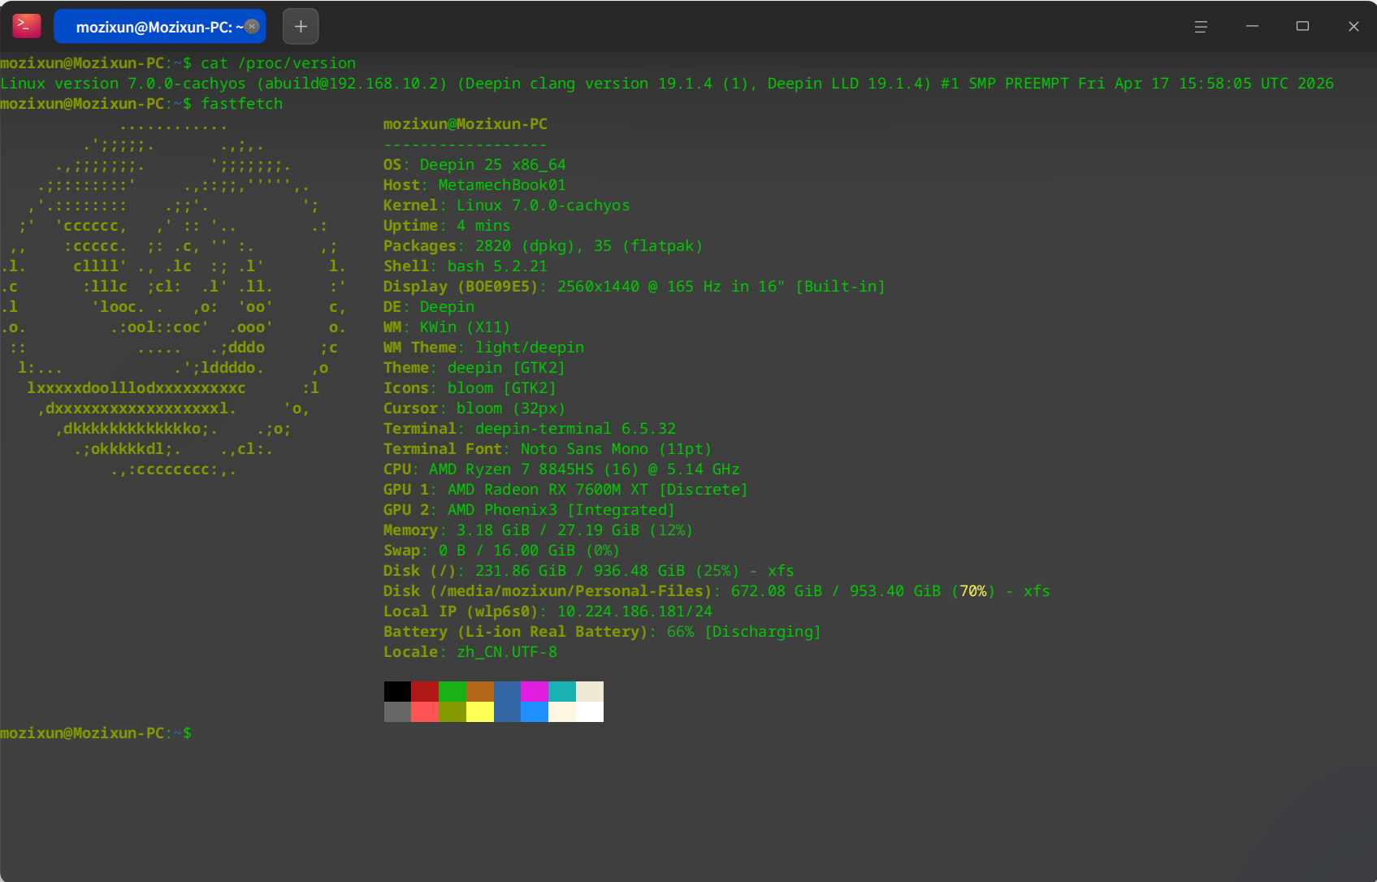Viewport: 1377px width, 882px height.
Task: Click the 'Memory: 3.18 GiB / 27.19 GiB' line
Action: 538,530
